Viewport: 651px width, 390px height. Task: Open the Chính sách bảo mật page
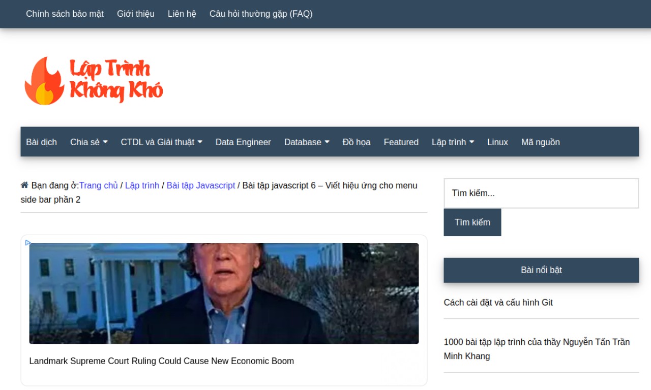coord(65,14)
